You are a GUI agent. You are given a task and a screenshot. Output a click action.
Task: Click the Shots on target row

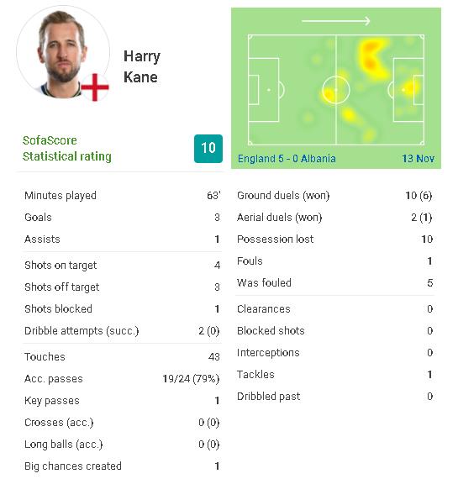pyautogui.click(x=122, y=266)
